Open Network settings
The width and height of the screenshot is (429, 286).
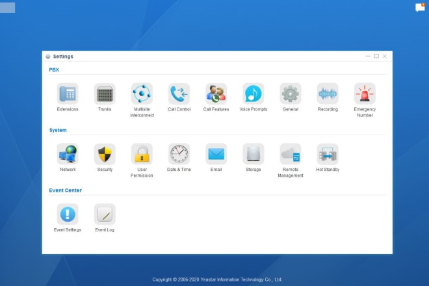[68, 154]
